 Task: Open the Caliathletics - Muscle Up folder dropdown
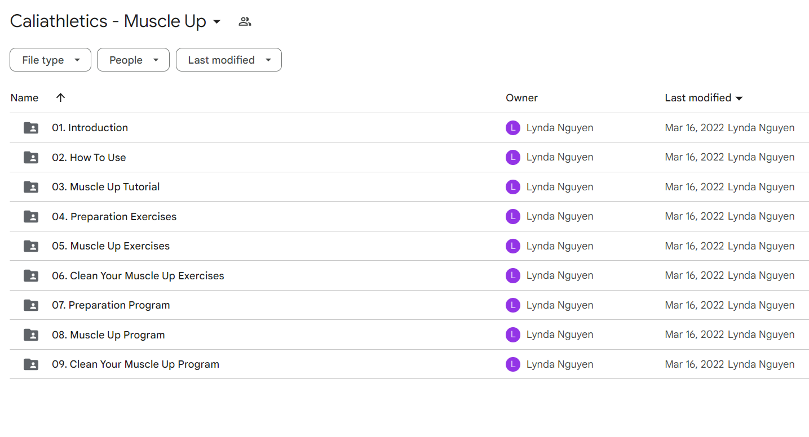(216, 23)
